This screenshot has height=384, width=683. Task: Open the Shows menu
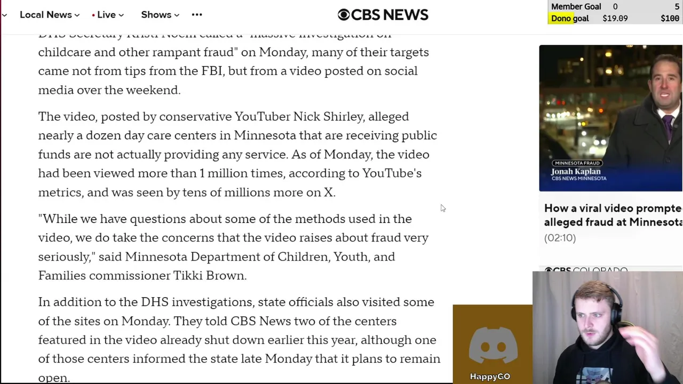pyautogui.click(x=156, y=14)
